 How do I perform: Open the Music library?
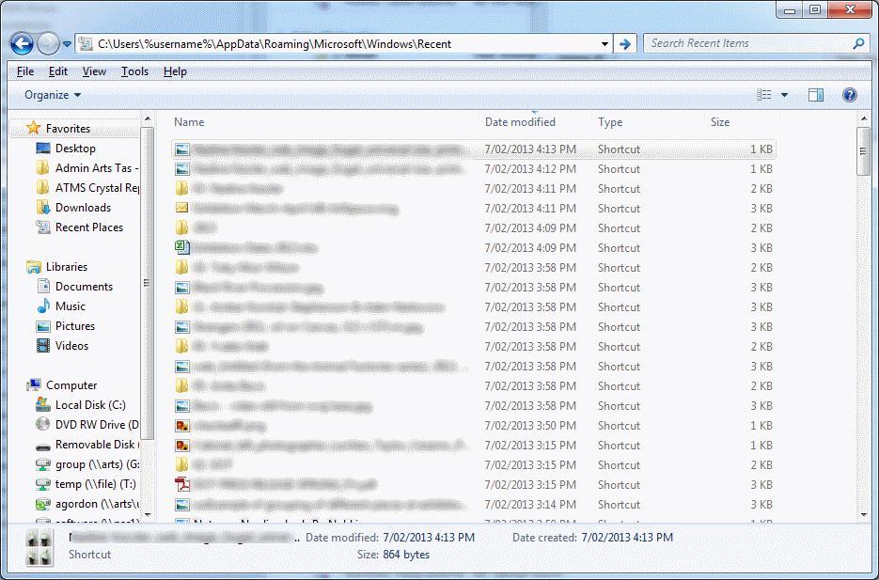click(x=71, y=306)
